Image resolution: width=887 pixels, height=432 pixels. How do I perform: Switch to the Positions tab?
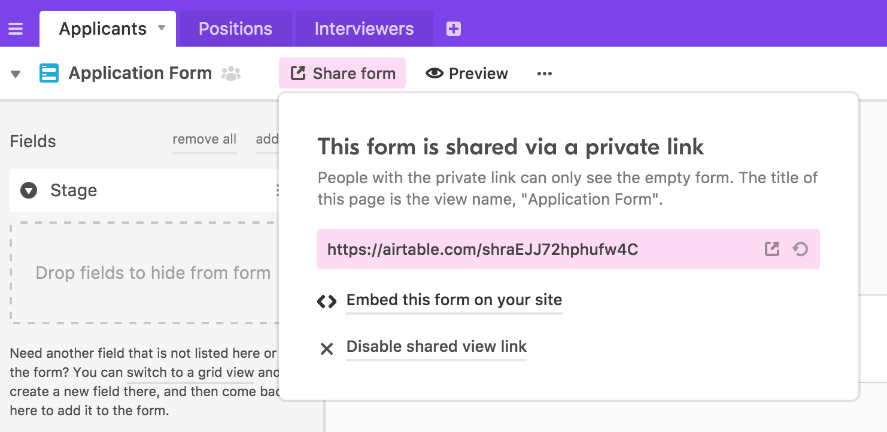click(x=235, y=29)
